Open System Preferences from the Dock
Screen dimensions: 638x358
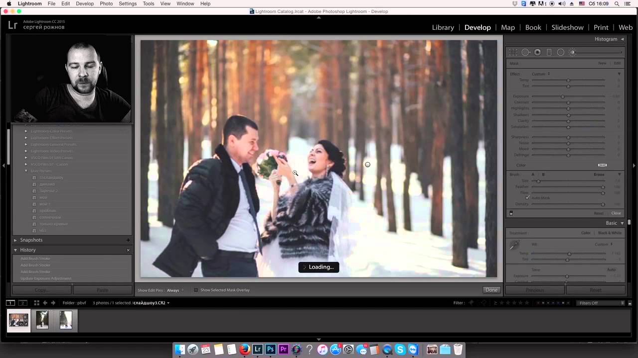348,350
